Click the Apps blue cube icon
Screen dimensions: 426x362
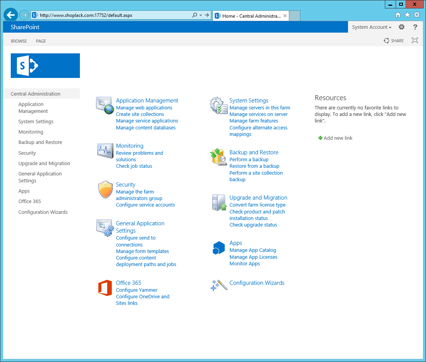(x=219, y=248)
